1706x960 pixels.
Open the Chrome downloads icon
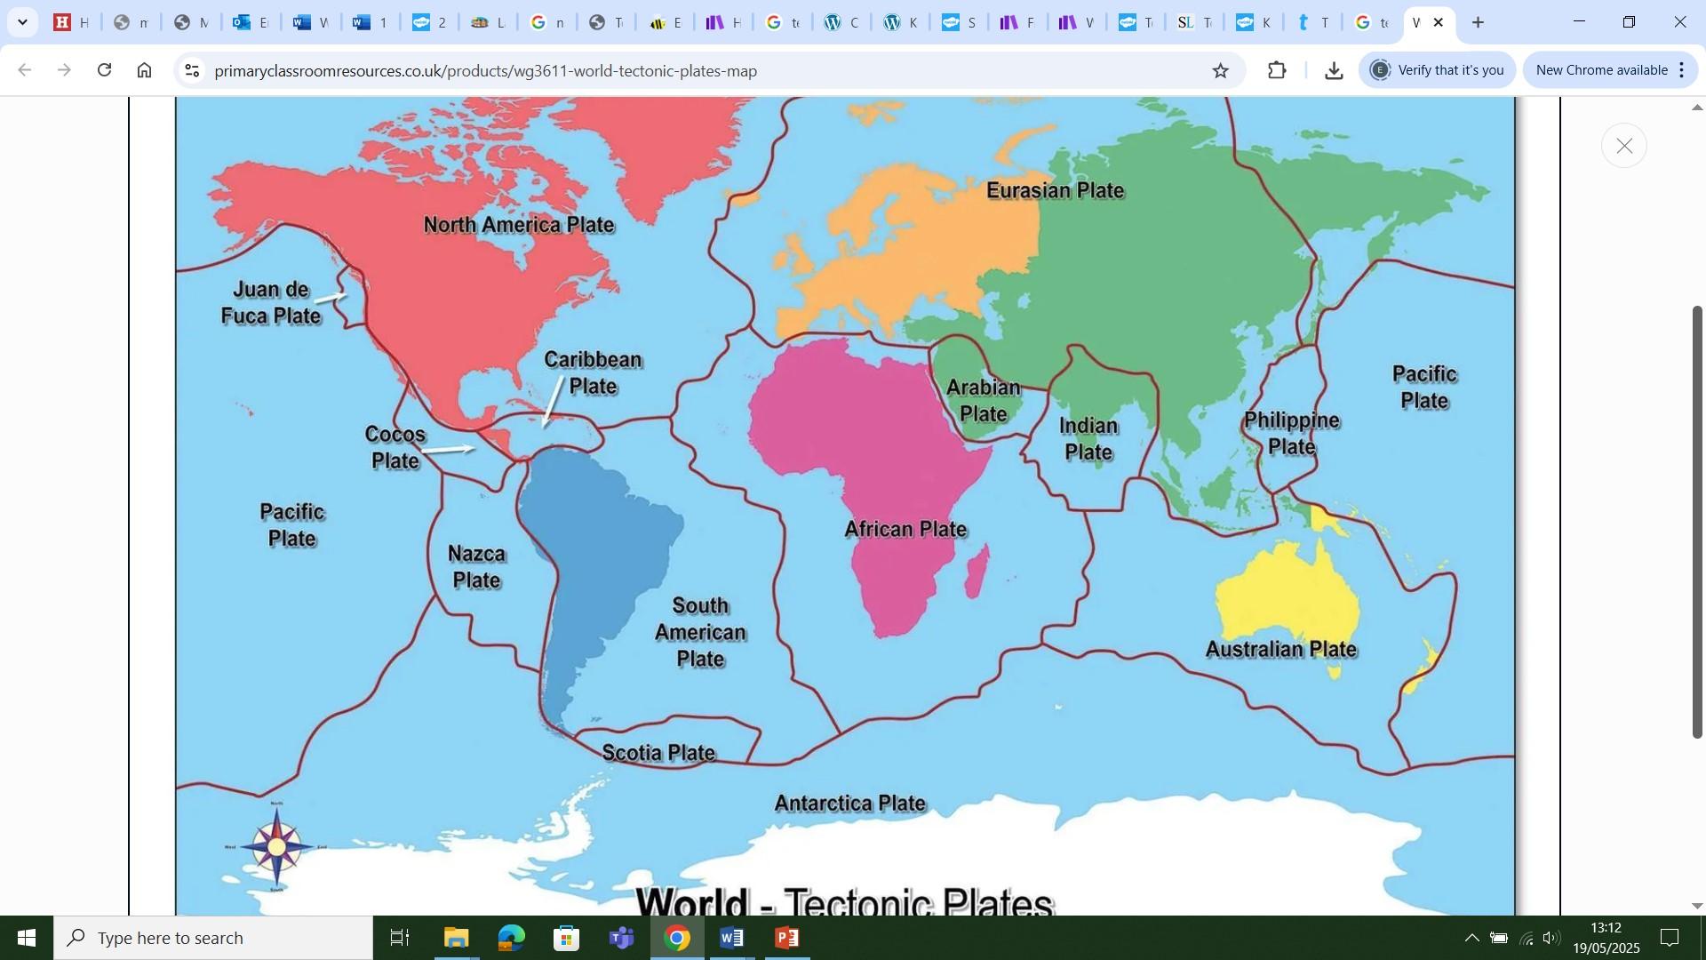pyautogui.click(x=1333, y=70)
